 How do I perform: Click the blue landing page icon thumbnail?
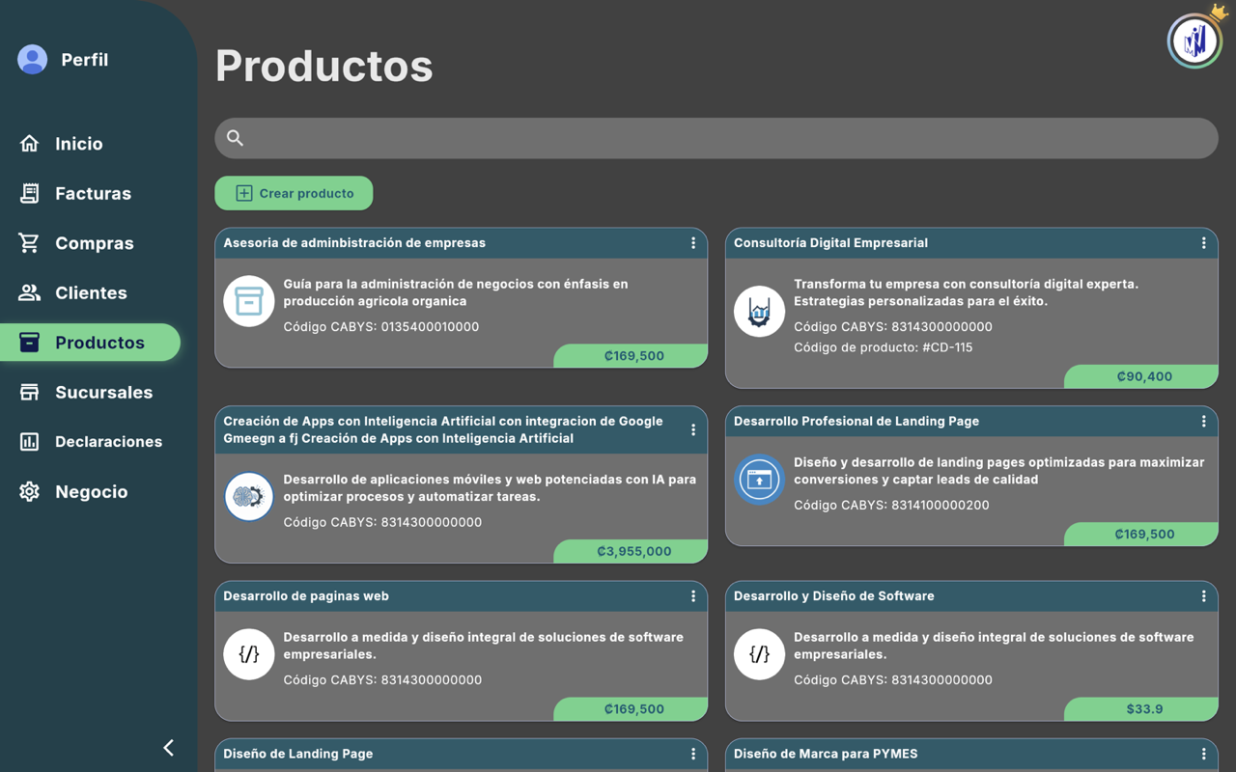(759, 480)
